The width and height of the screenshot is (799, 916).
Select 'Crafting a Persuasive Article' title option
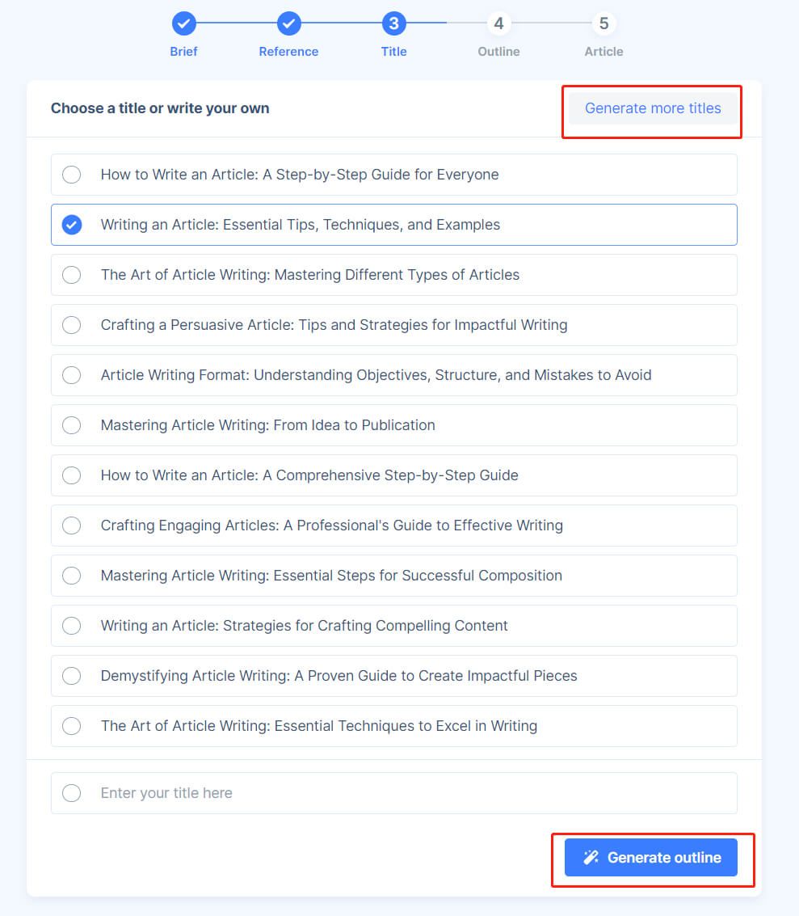click(x=72, y=325)
